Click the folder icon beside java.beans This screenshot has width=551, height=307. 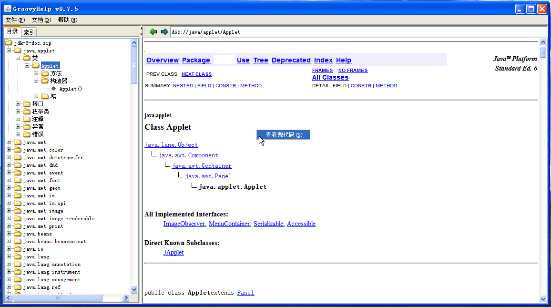[18, 234]
